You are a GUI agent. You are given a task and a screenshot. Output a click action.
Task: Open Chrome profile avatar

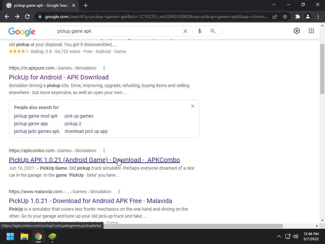click(308, 17)
